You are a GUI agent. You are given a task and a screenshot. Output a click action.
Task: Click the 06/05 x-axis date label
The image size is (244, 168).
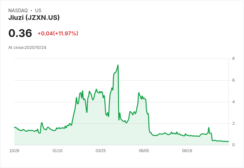point(144,151)
